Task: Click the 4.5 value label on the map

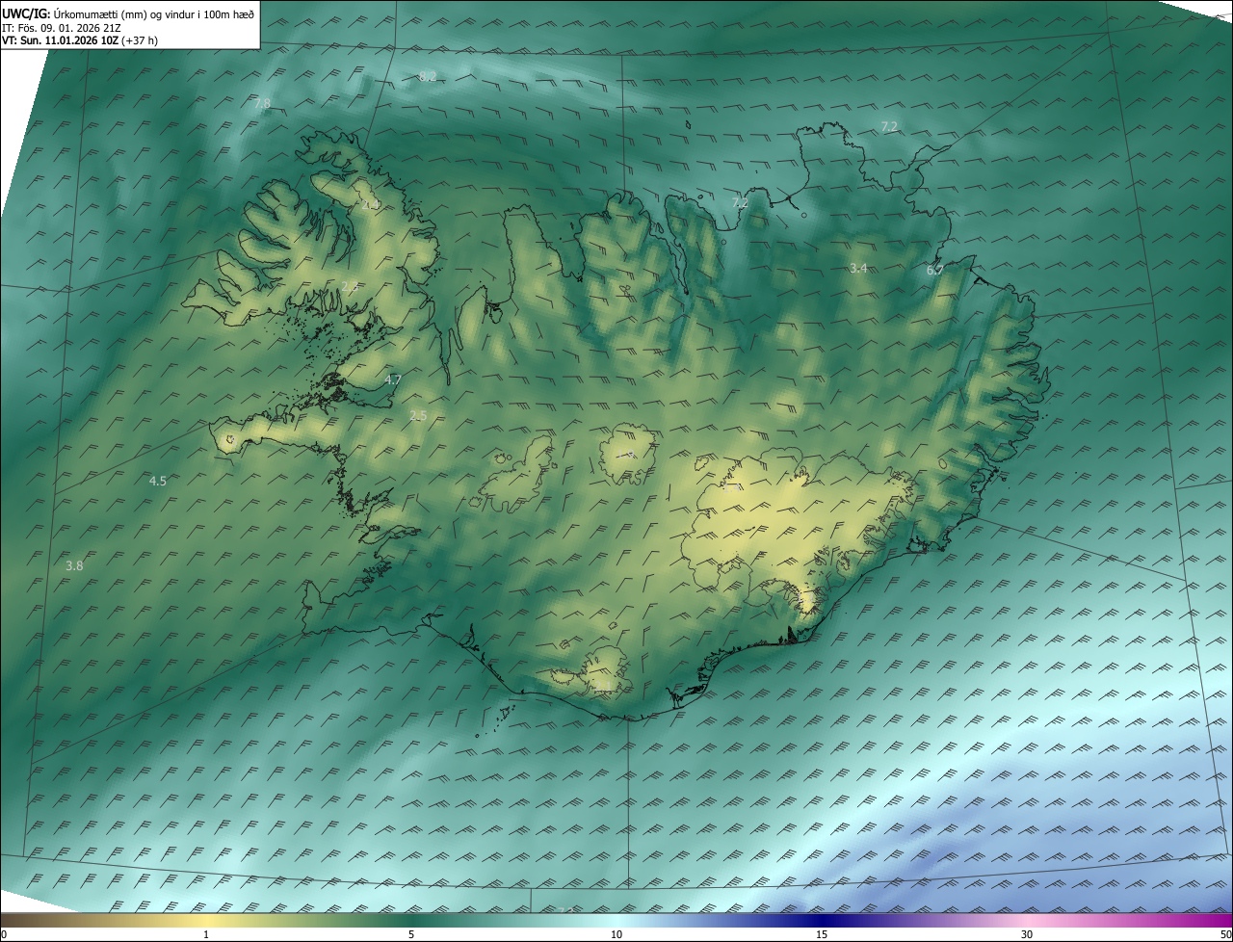Action: click(158, 481)
